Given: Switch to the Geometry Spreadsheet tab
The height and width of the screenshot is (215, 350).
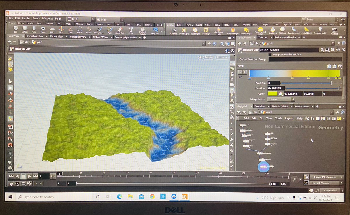Looking at the screenshot, I should [x=128, y=37].
